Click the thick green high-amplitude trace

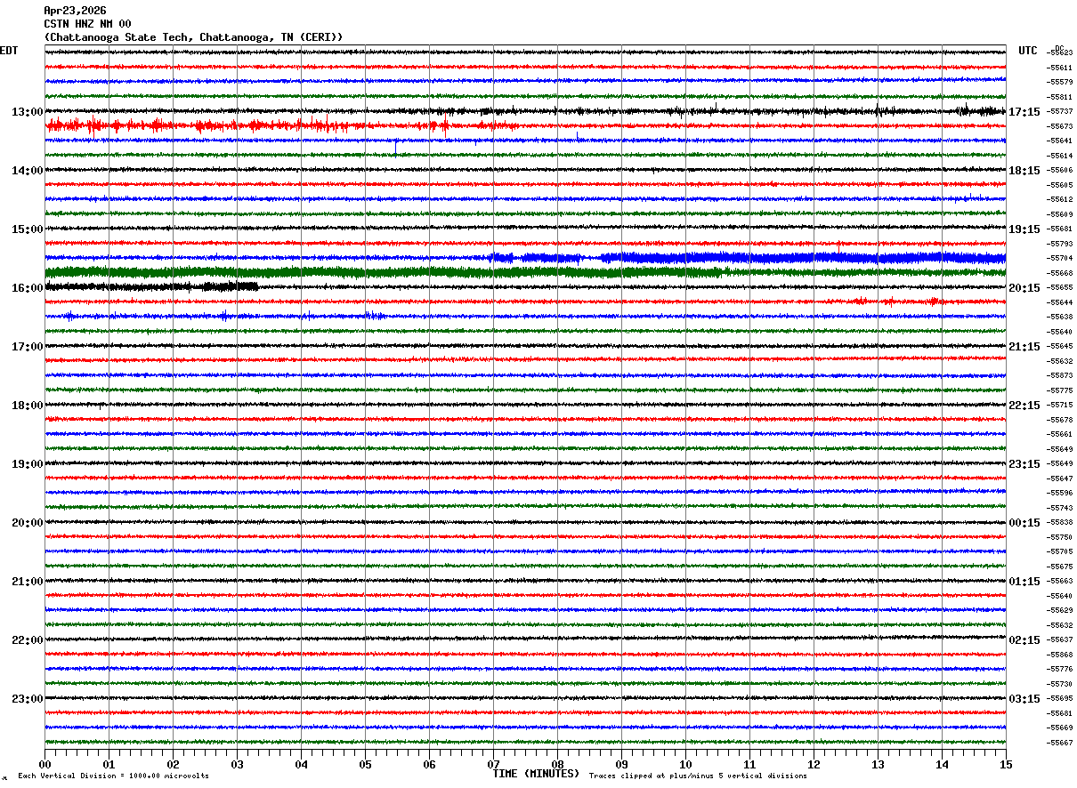coord(356,272)
